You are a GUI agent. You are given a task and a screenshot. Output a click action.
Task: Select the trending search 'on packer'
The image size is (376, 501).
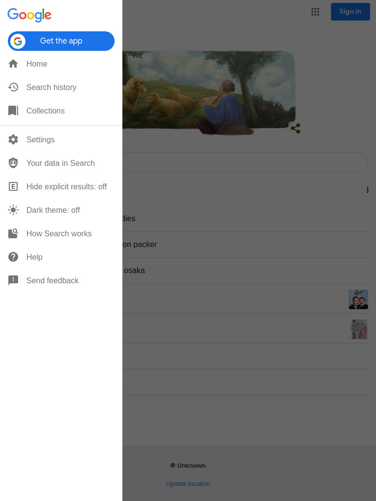tap(245, 245)
